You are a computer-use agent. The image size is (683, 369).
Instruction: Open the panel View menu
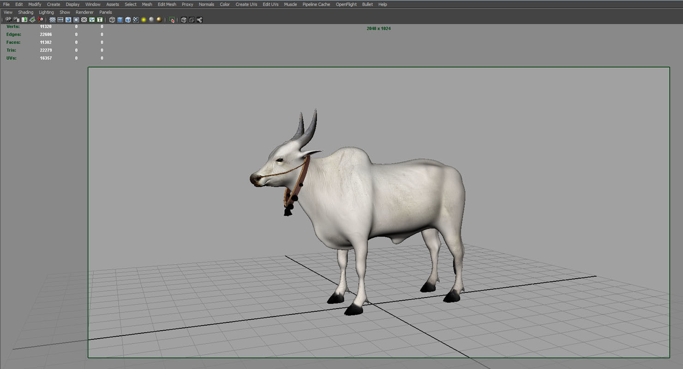[8, 12]
